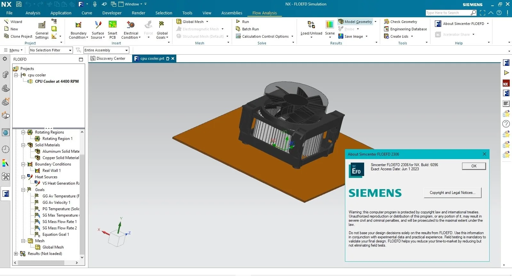Select the Smart PCB tool

[112, 25]
